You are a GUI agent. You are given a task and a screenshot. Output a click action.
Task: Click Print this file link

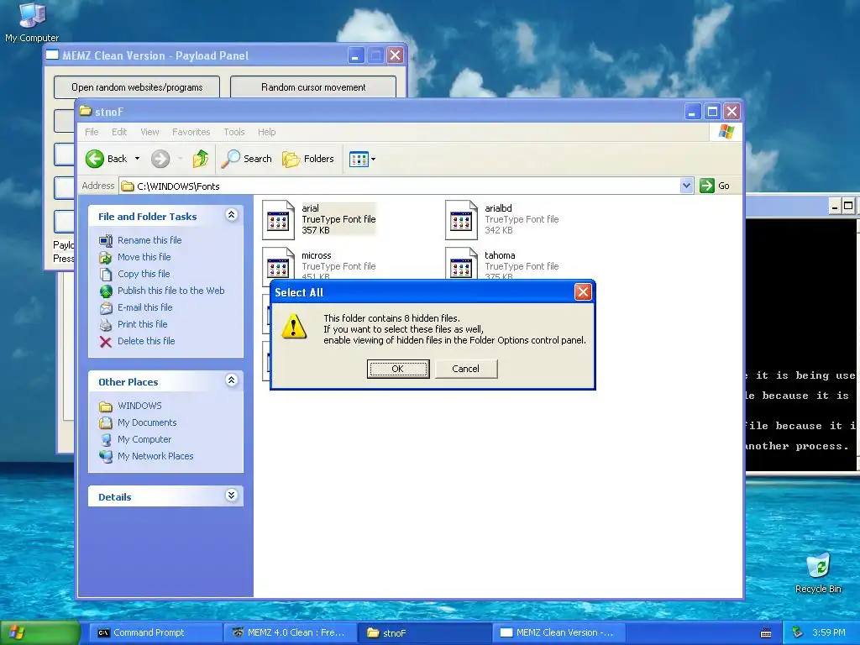tap(142, 324)
